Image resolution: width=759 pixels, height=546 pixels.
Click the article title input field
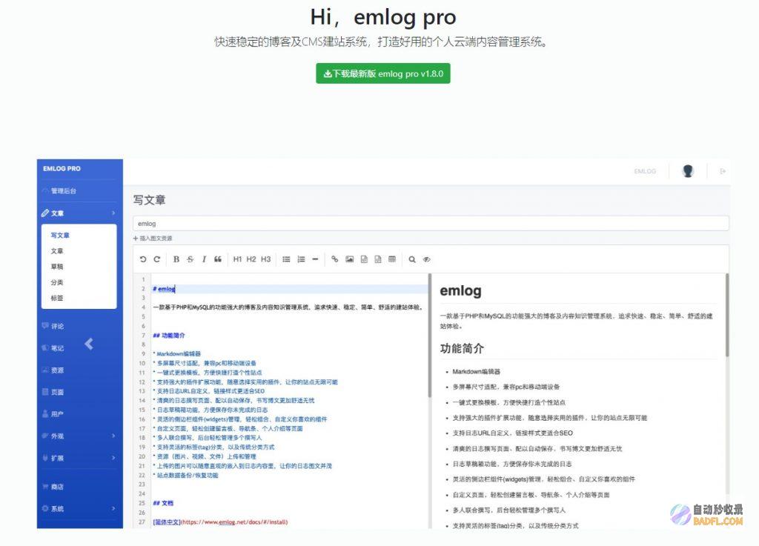pyautogui.click(x=431, y=224)
